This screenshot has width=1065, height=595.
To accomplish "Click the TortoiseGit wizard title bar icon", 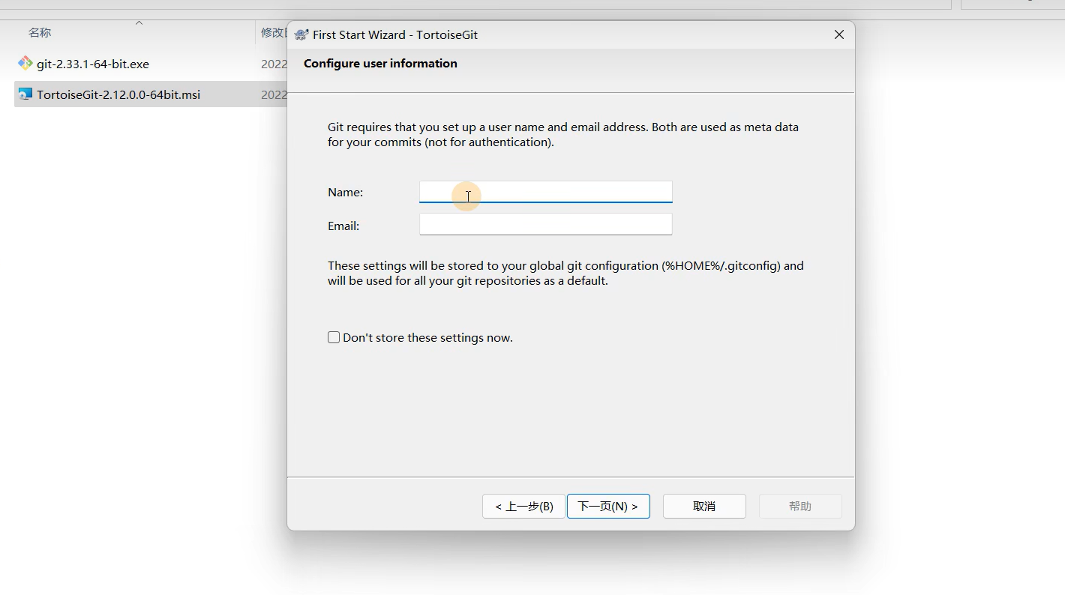I will 301,34.
